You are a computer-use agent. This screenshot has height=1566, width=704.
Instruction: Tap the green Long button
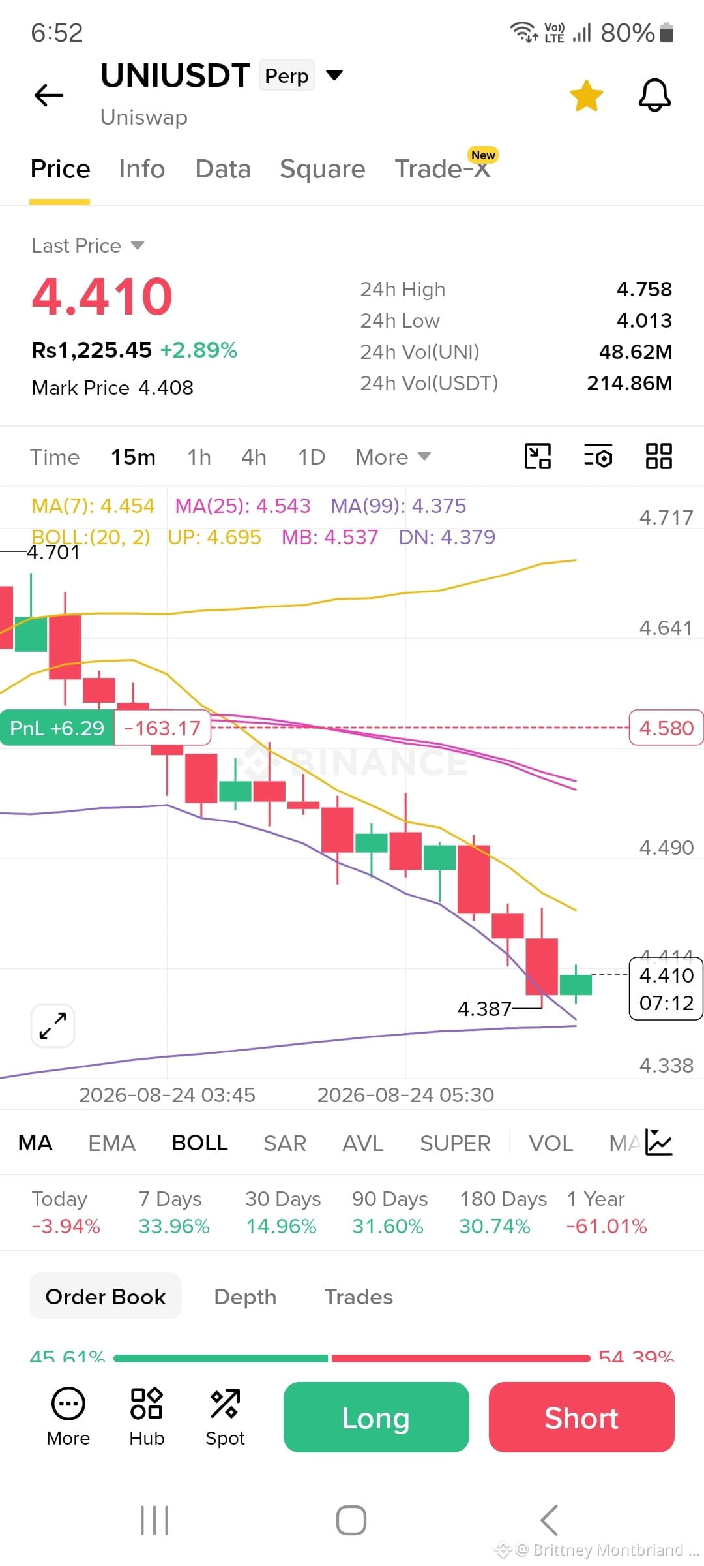[x=376, y=1417]
